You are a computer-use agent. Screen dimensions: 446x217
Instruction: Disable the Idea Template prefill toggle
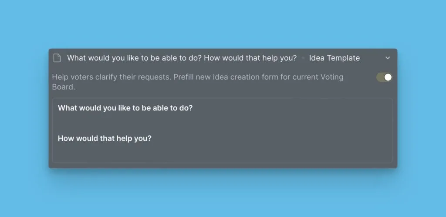[384, 77]
